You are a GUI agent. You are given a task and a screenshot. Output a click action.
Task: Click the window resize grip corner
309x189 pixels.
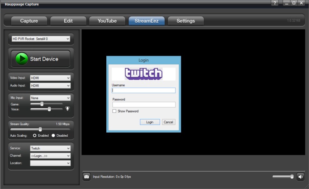[x=307, y=187]
